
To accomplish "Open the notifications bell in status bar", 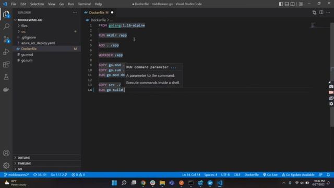I will (x=328, y=174).
